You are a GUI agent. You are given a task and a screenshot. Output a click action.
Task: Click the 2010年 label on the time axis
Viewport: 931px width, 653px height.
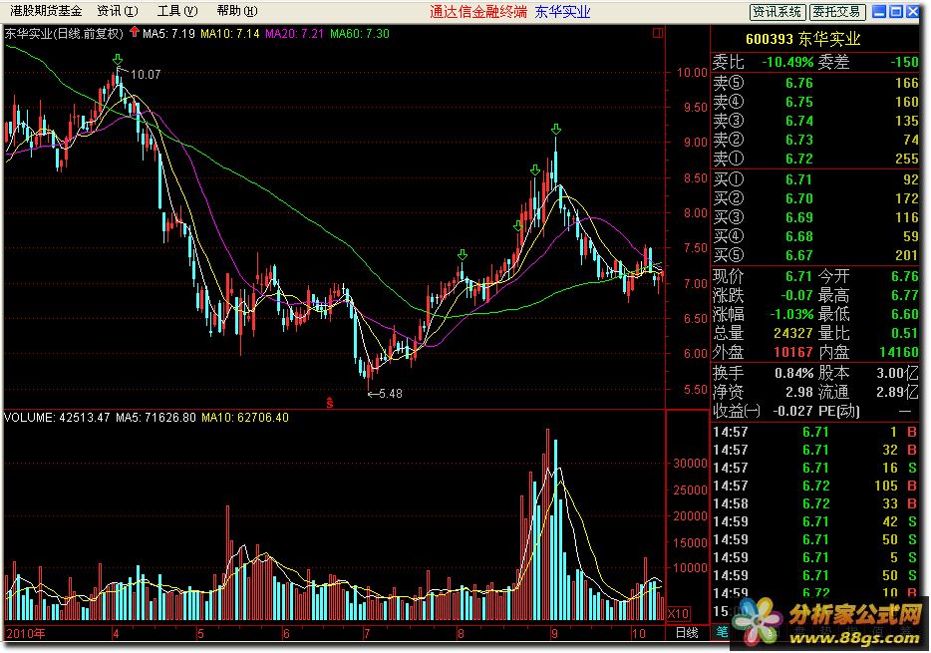click(x=26, y=633)
